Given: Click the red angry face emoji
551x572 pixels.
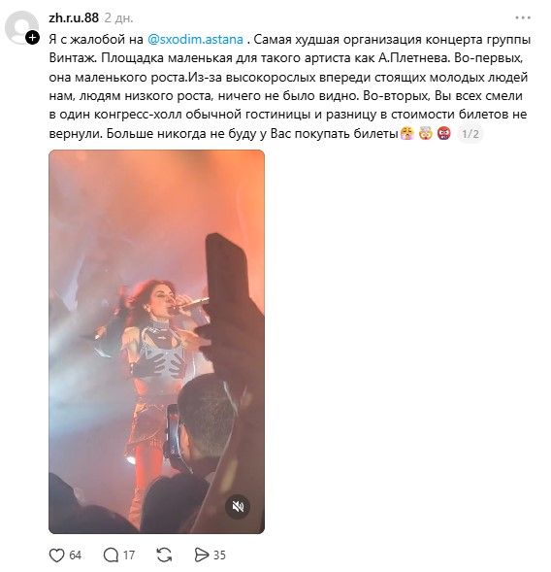Looking at the screenshot, I should coord(444,133).
